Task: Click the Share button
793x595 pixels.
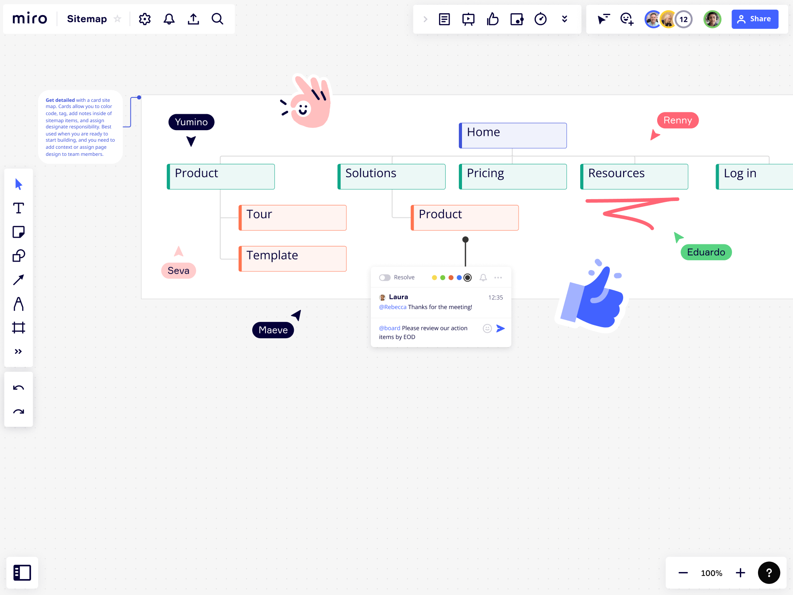Action: point(755,19)
